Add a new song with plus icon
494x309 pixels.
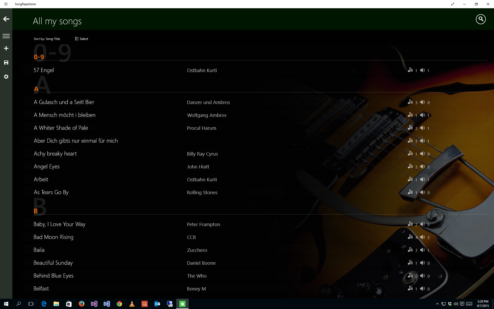pos(6,48)
